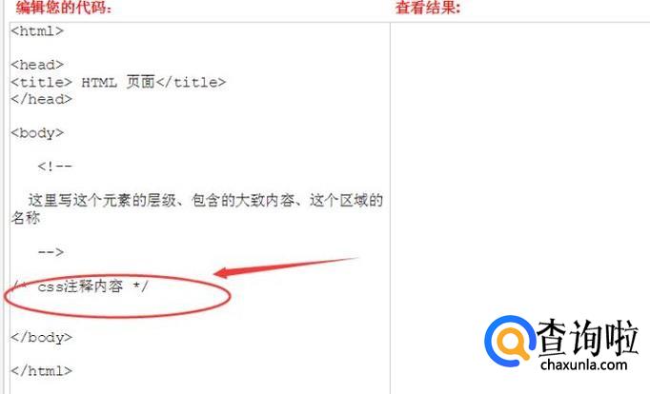Click the 查询啦 brand text
The image size is (650, 394).
[x=587, y=337]
